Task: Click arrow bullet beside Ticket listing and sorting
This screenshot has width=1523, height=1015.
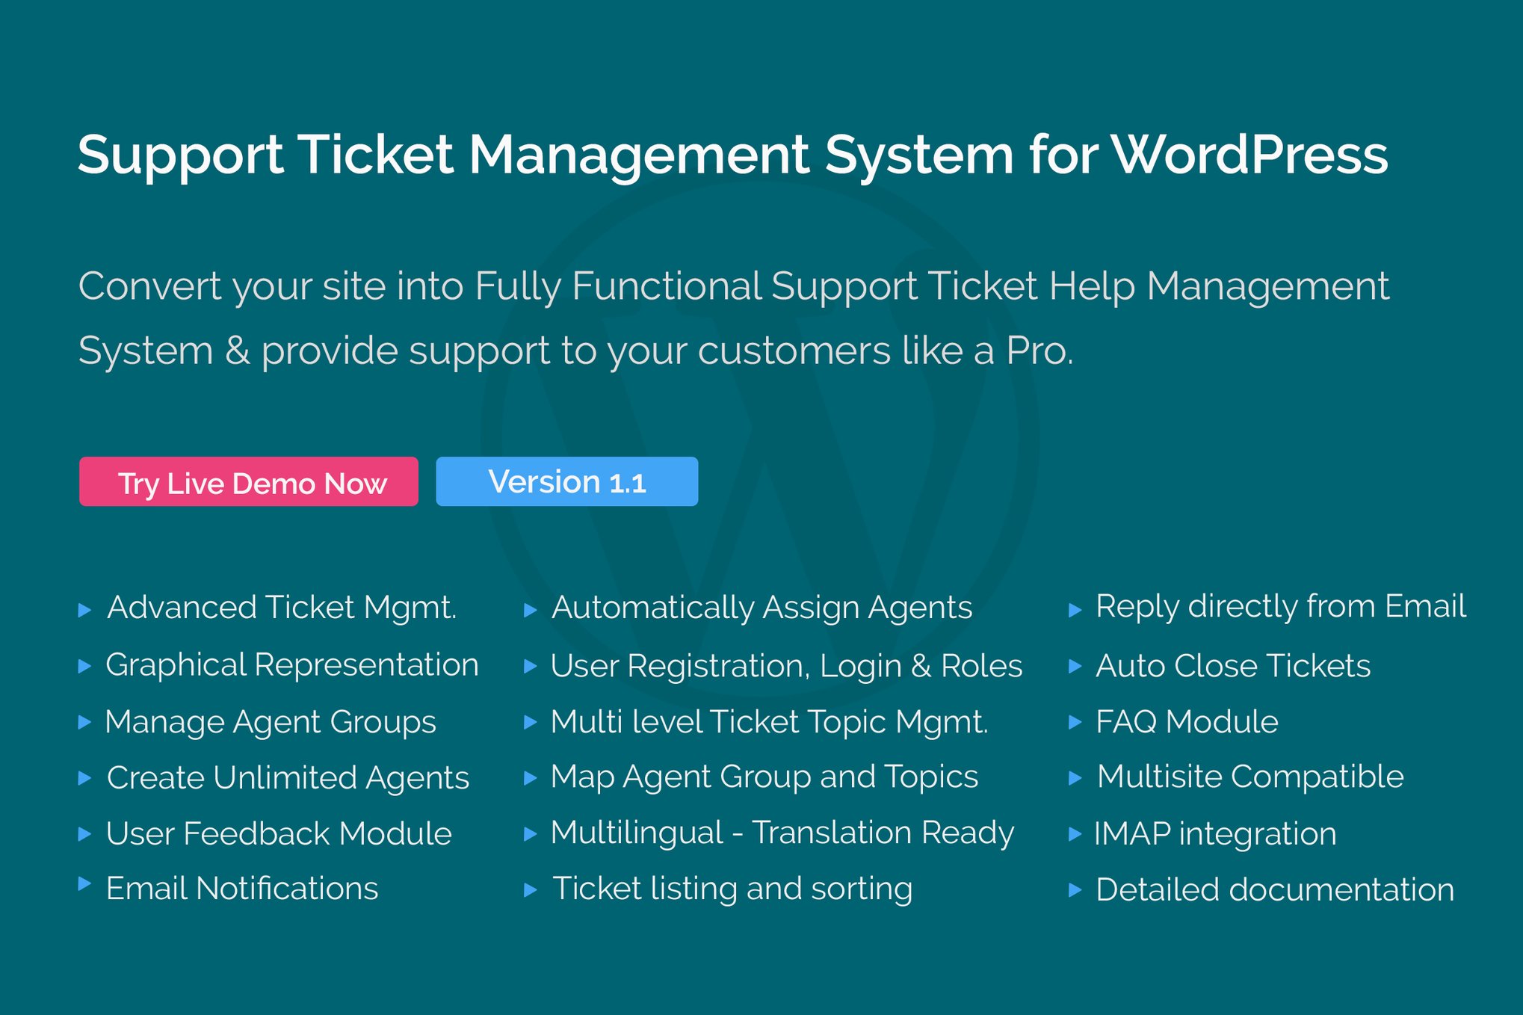Action: tap(531, 889)
